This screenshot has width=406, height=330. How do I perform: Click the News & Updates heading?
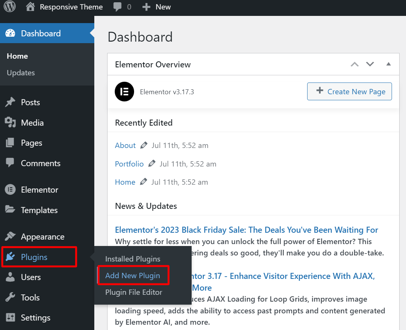point(146,206)
